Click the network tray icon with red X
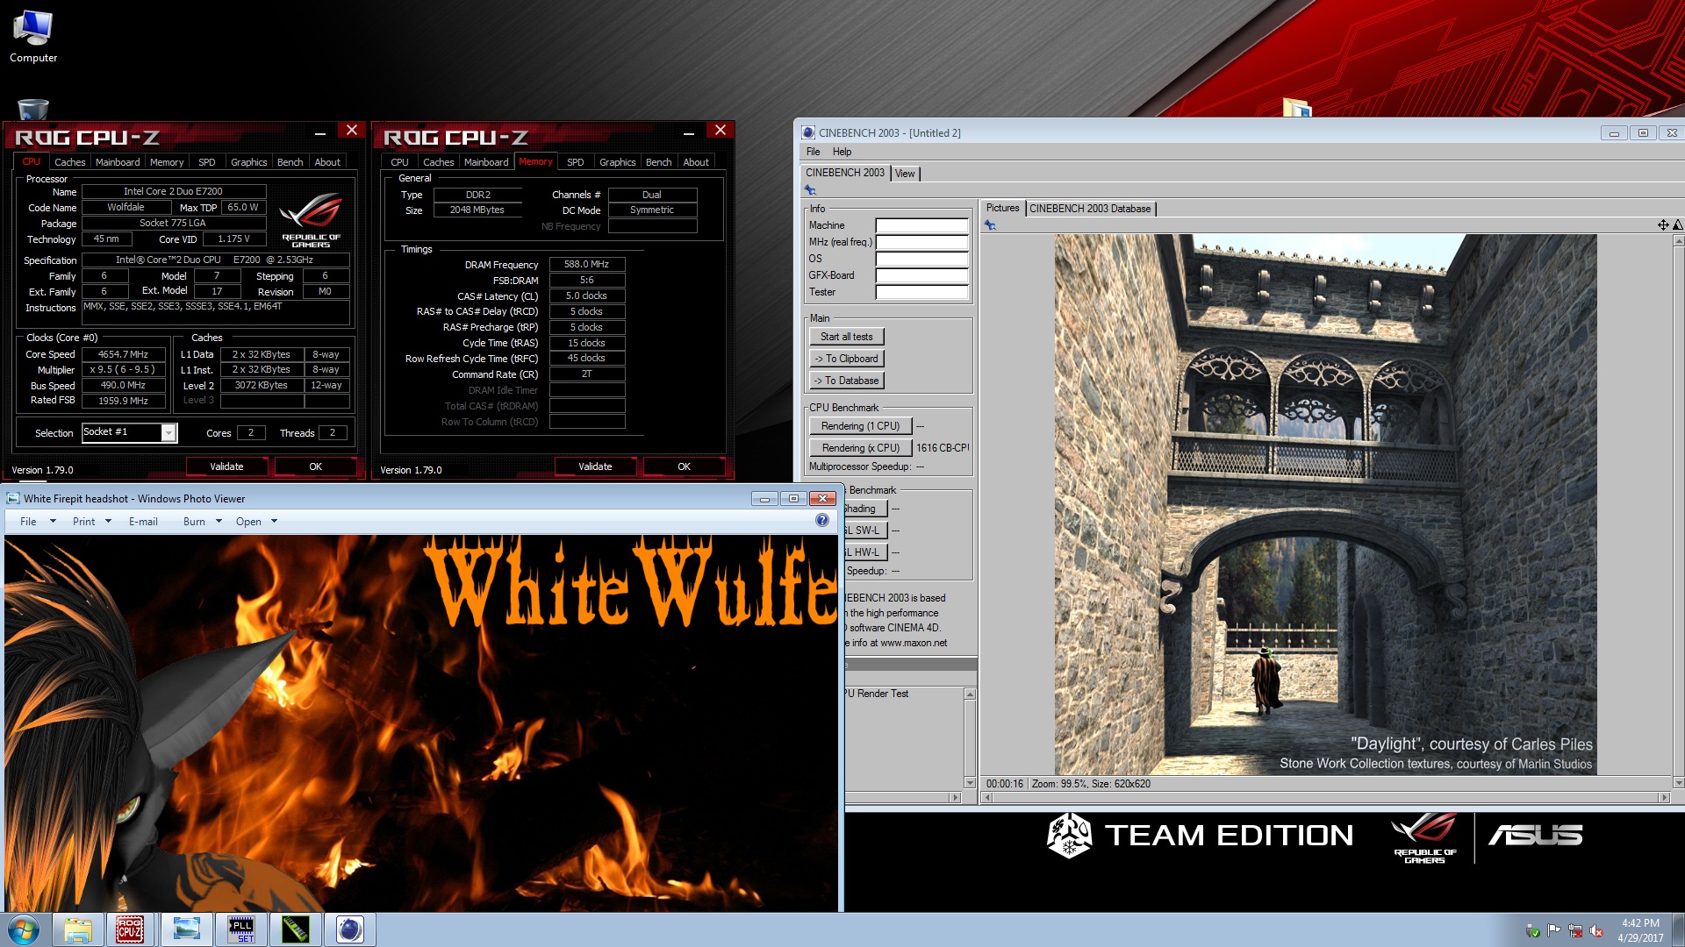Image resolution: width=1685 pixels, height=947 pixels. (1575, 931)
